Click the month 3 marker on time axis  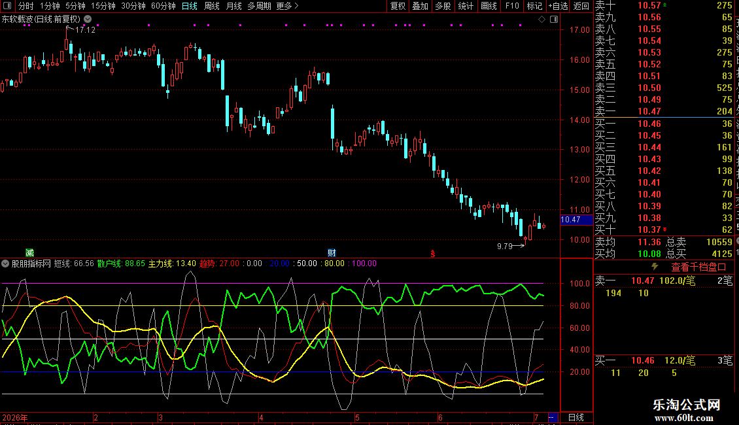[160, 417]
